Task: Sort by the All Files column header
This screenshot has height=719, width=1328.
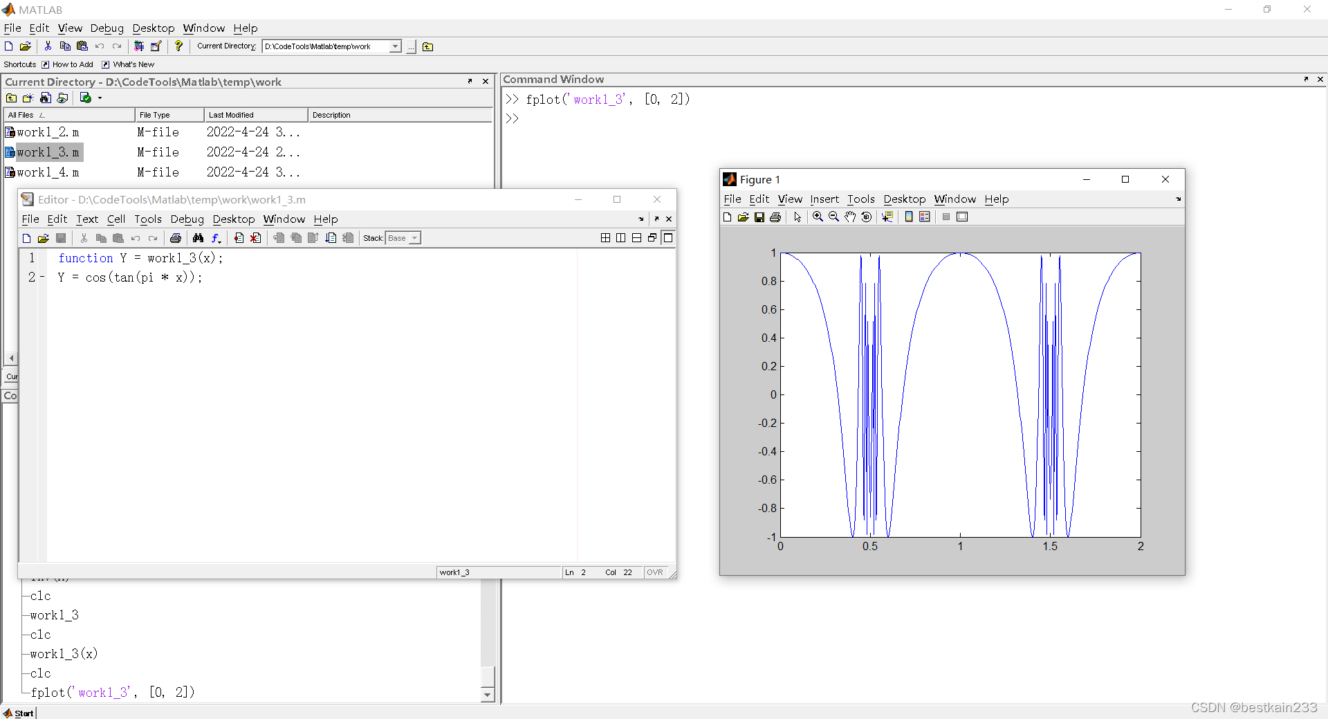Action: (69, 115)
